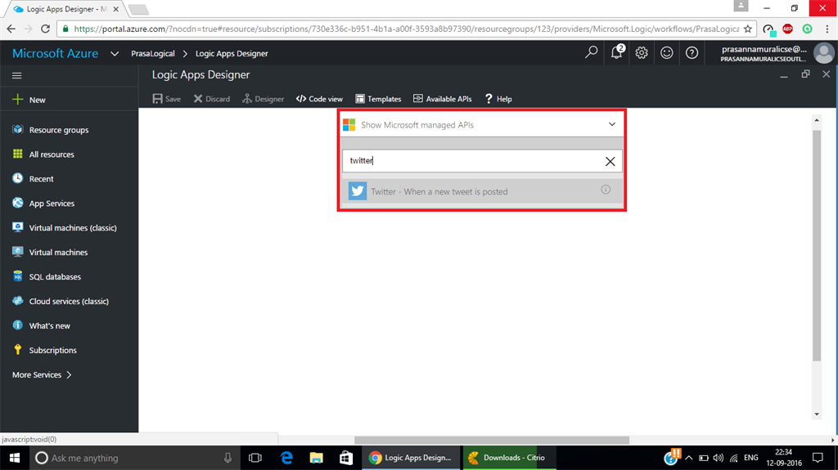This screenshot has width=838, height=470.
Task: Select Twitter - When a new tweet is posted
Action: pos(481,191)
